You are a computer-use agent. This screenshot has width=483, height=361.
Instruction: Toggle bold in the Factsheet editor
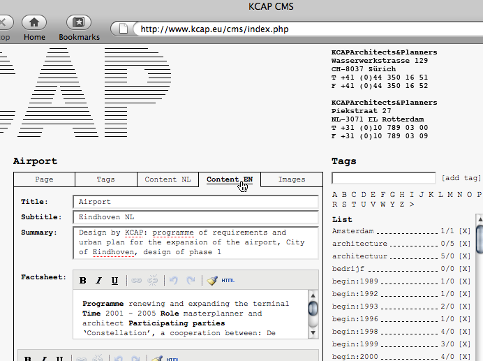(82, 281)
